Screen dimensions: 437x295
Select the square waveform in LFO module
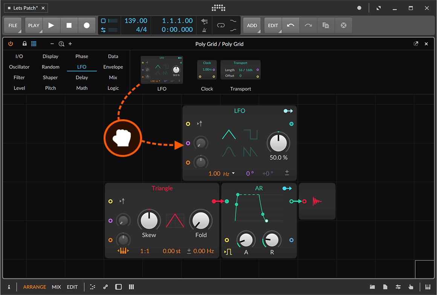(250, 134)
